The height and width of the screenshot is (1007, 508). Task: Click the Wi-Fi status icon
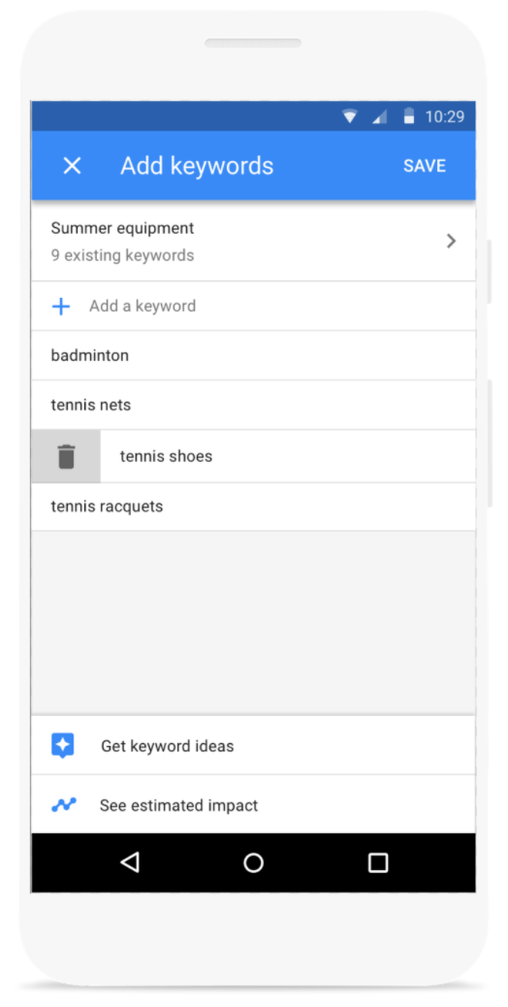pyautogui.click(x=350, y=116)
